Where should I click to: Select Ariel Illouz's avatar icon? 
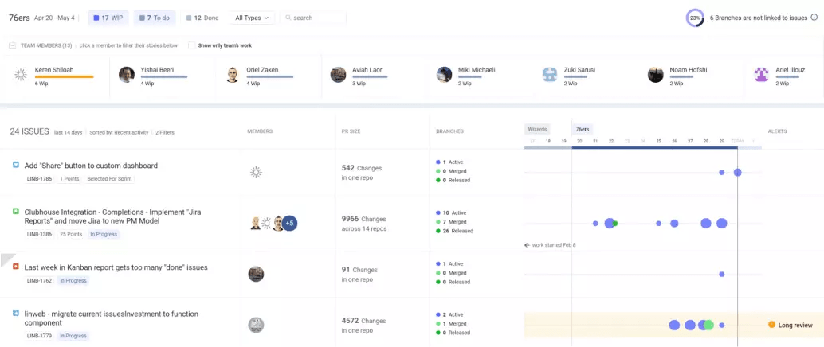pos(762,75)
